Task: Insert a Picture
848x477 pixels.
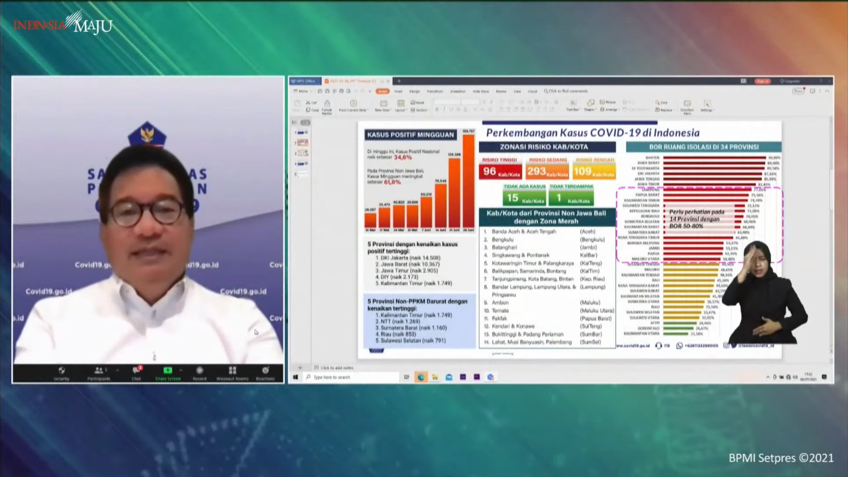Action: 608,103
